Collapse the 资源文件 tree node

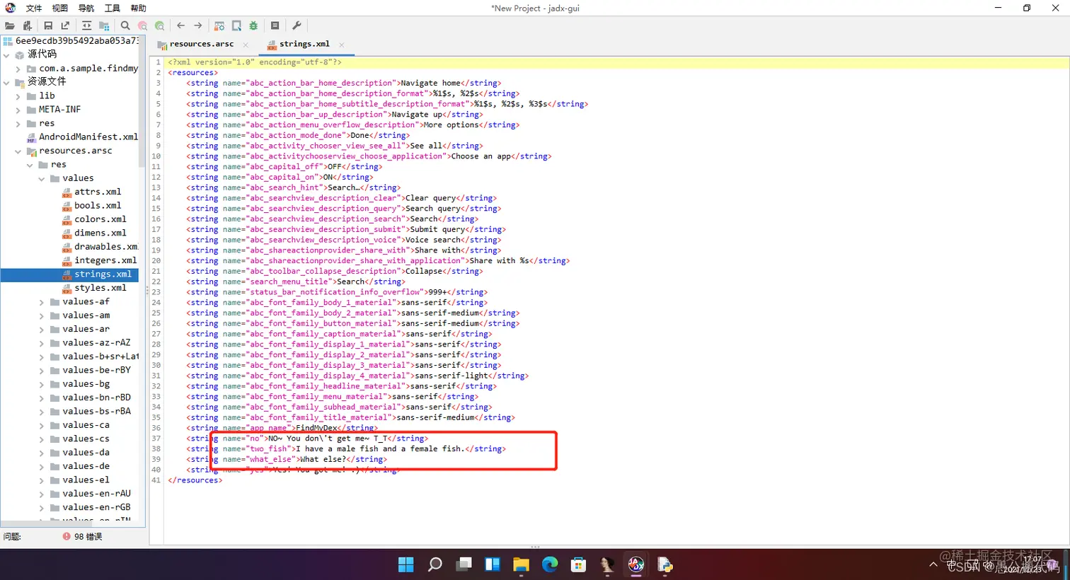(x=6, y=82)
